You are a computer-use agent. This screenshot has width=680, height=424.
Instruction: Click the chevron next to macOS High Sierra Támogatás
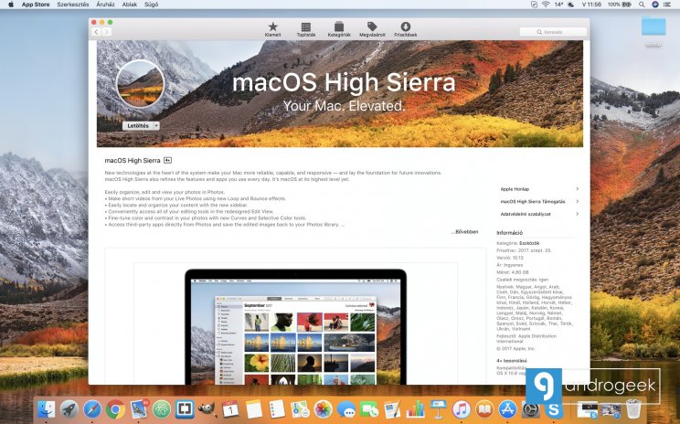[x=578, y=202]
